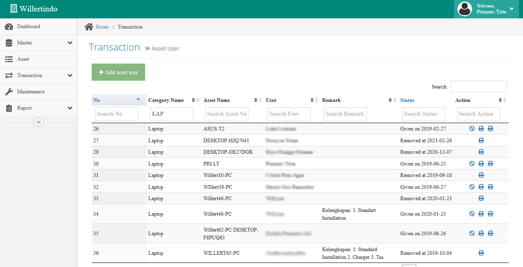Click the Search Status filter field
The height and width of the screenshot is (267, 523).
[x=424, y=114]
